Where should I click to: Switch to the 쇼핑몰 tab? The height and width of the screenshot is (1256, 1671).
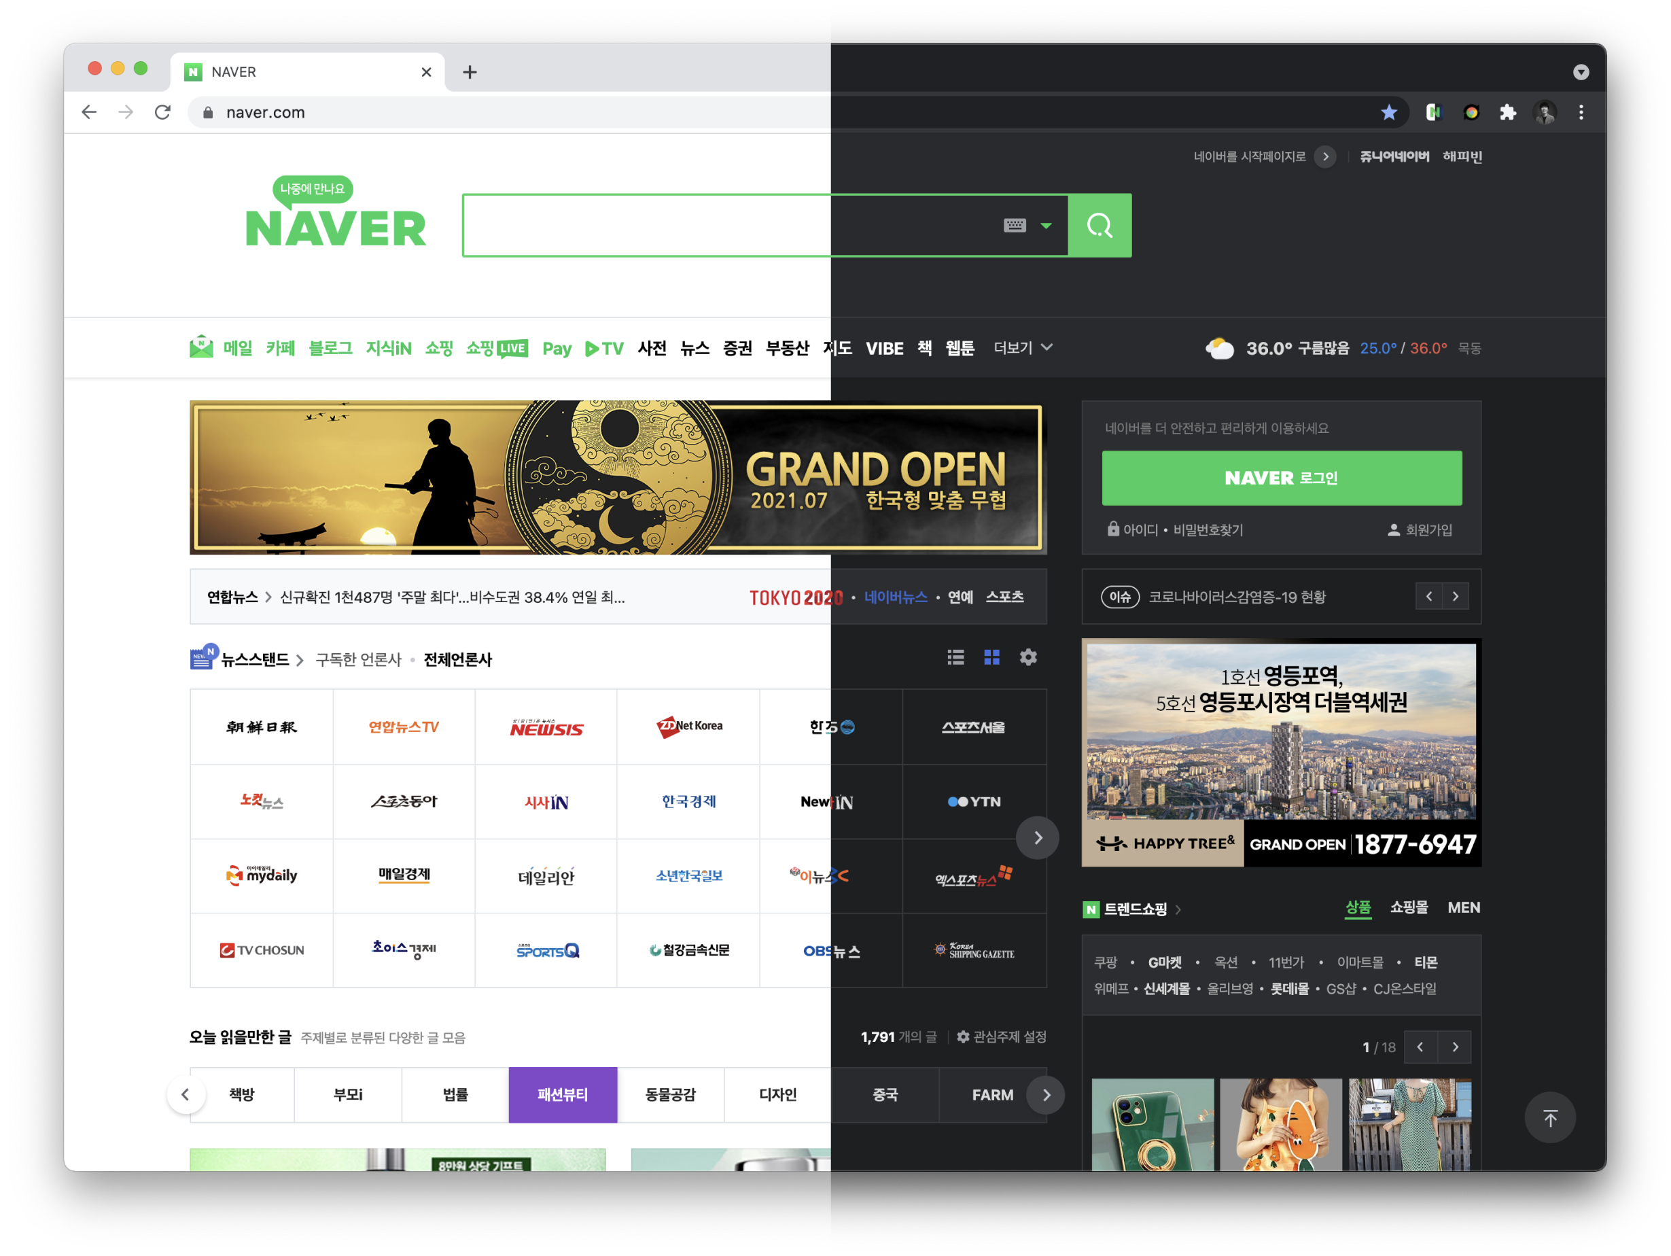coord(1408,907)
